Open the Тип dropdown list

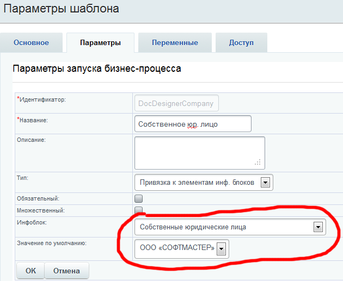tap(203, 183)
